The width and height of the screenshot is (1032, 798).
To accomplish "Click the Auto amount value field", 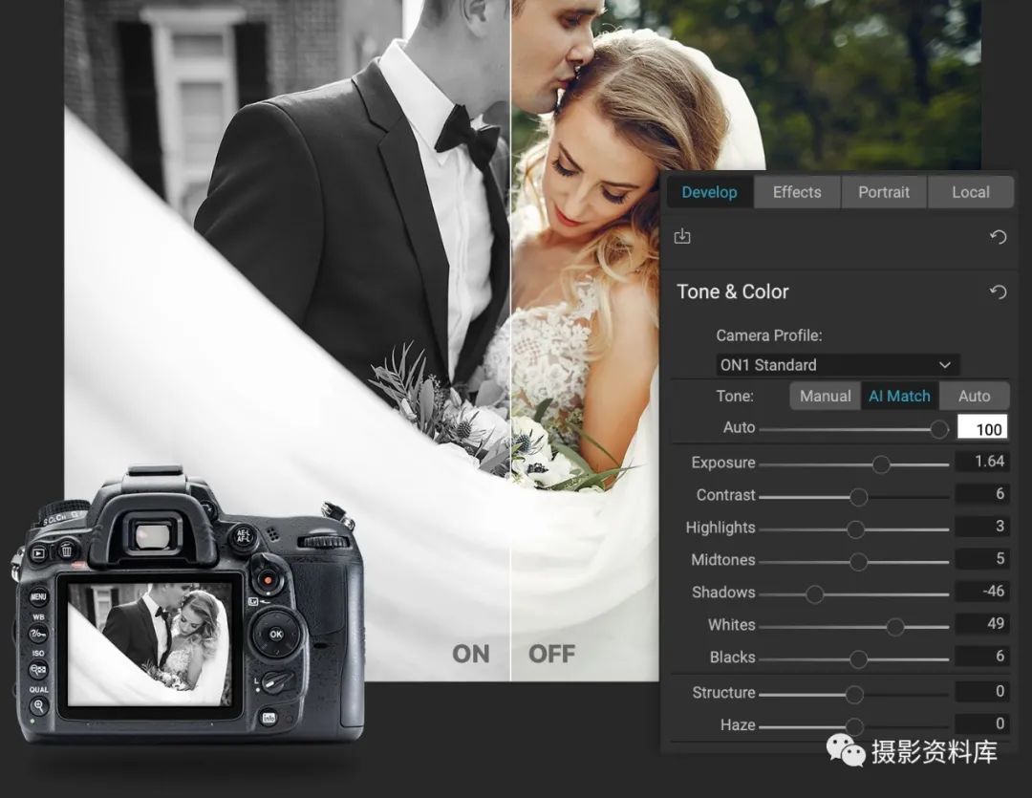I will 982,428.
